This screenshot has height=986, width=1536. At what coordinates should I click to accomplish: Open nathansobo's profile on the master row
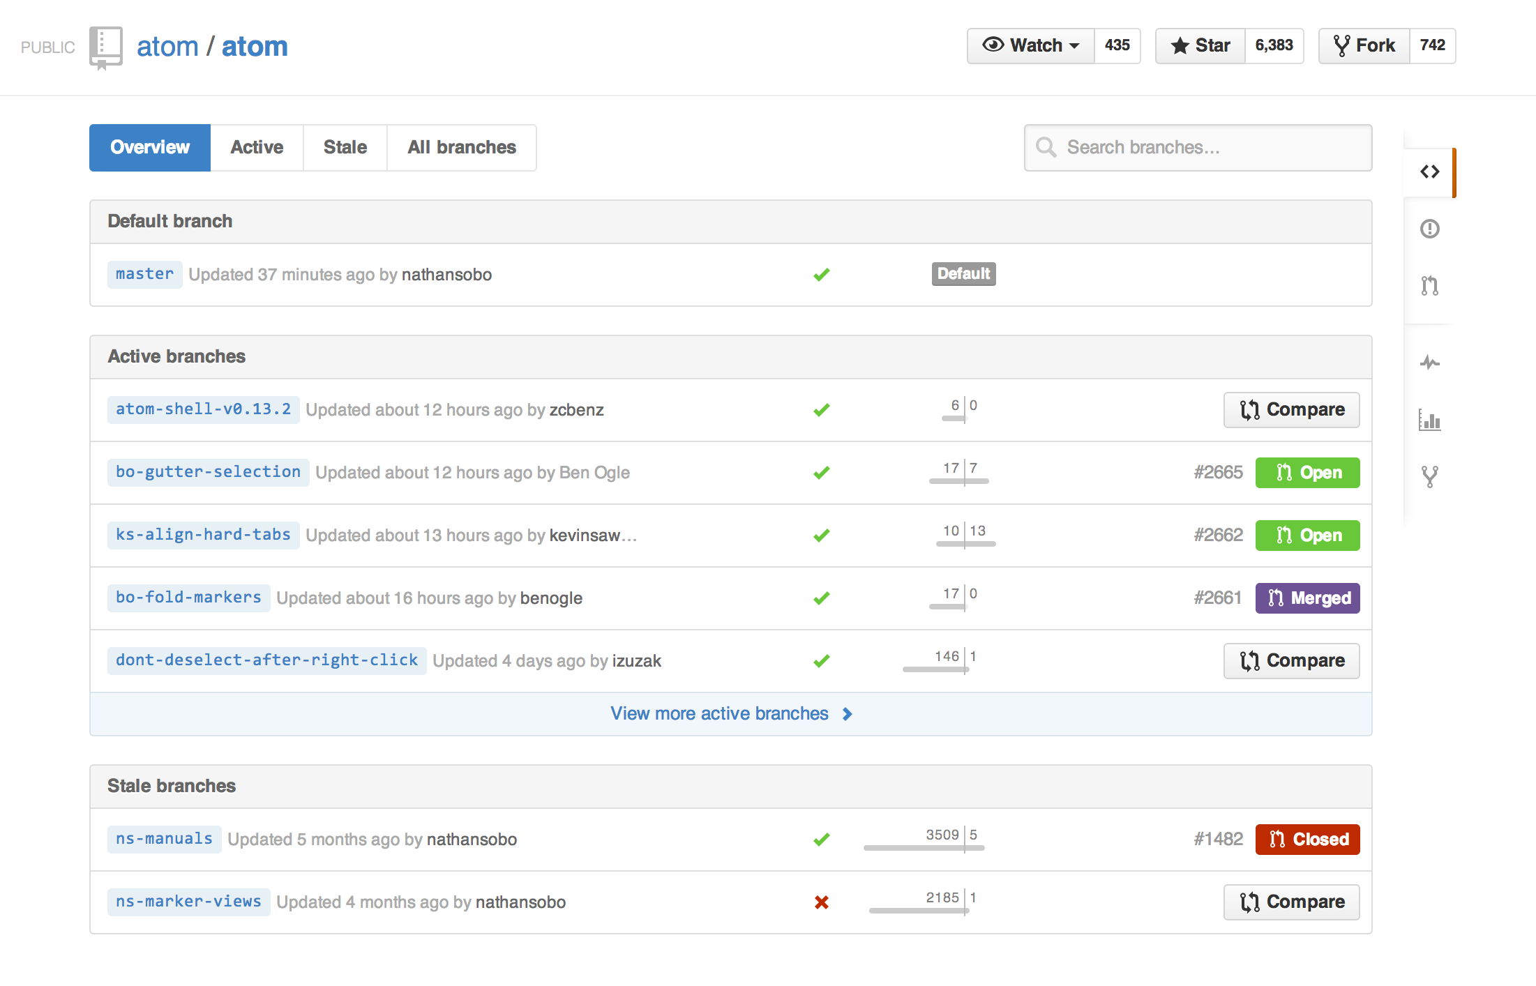pyautogui.click(x=446, y=275)
